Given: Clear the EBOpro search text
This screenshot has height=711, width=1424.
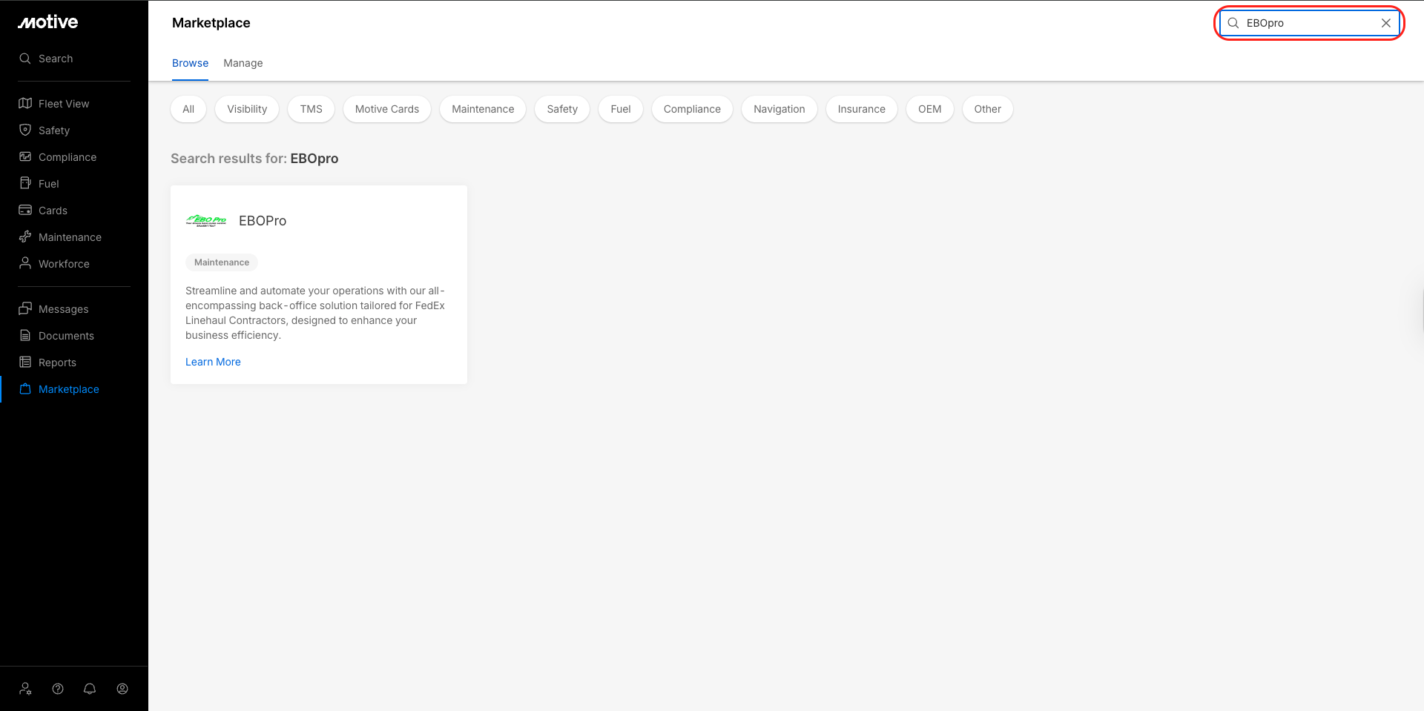Looking at the screenshot, I should click(x=1386, y=23).
